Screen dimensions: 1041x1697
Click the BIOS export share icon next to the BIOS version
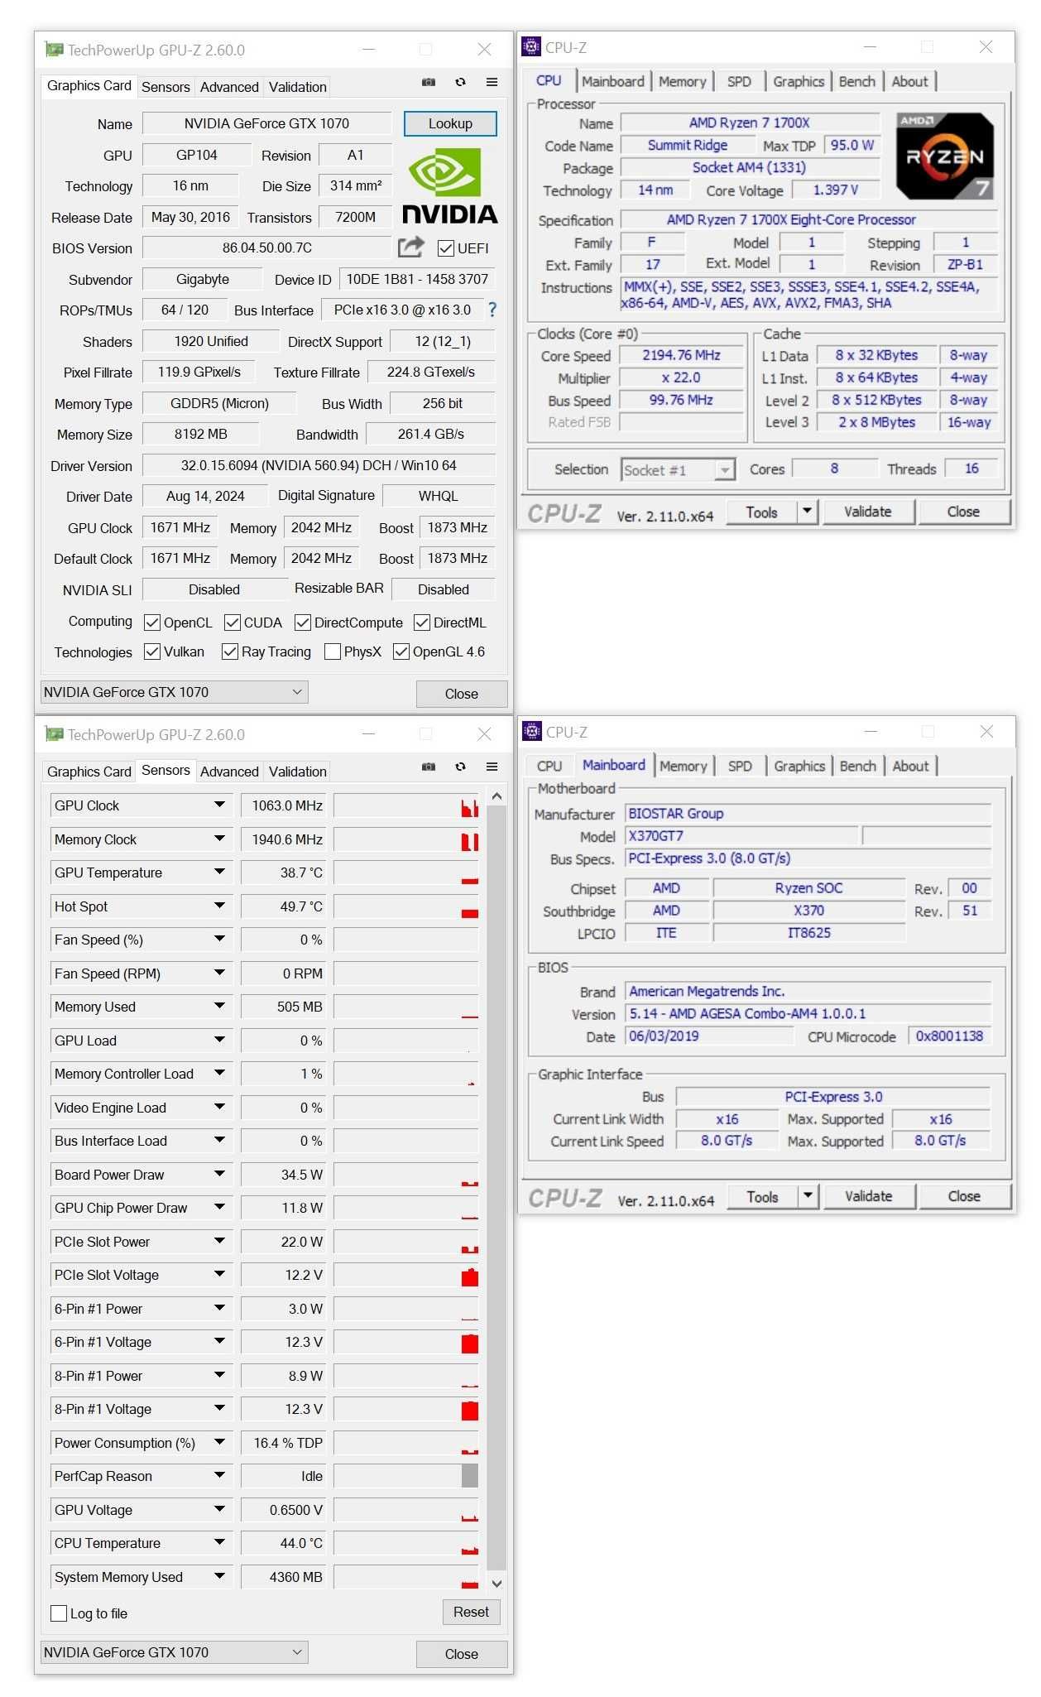410,247
